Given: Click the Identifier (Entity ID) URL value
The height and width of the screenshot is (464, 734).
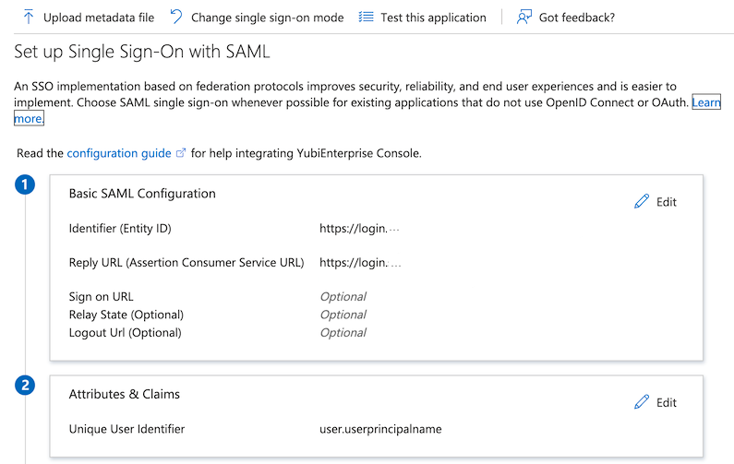Looking at the screenshot, I should tap(359, 229).
